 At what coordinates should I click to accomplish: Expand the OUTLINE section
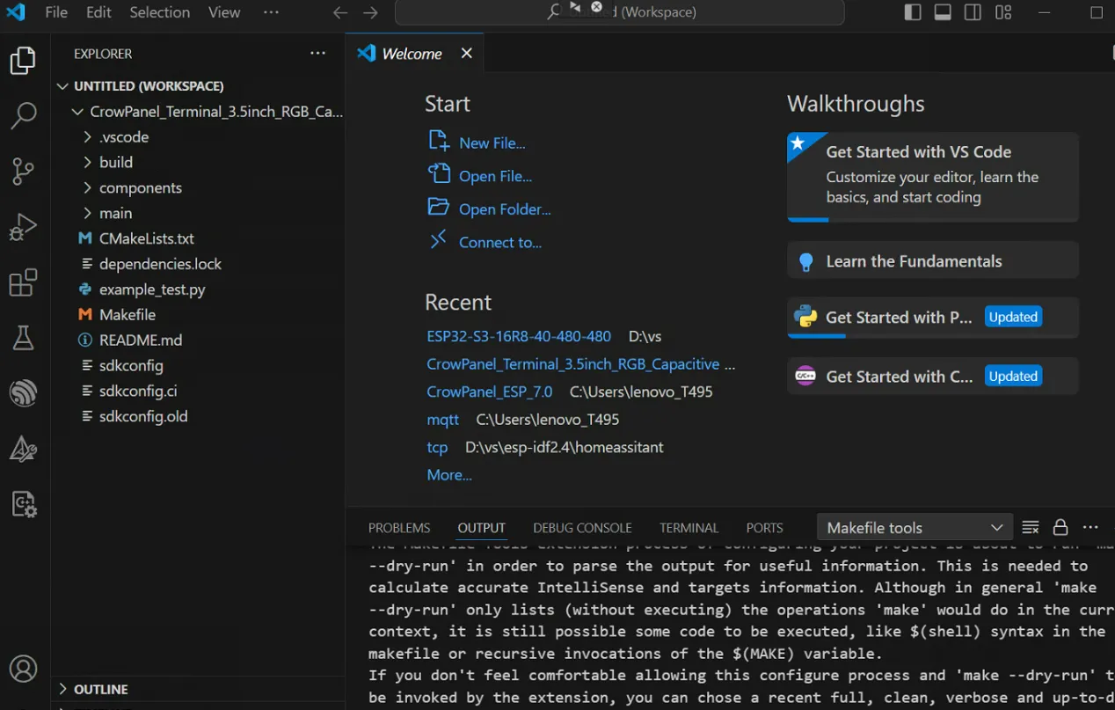(101, 689)
